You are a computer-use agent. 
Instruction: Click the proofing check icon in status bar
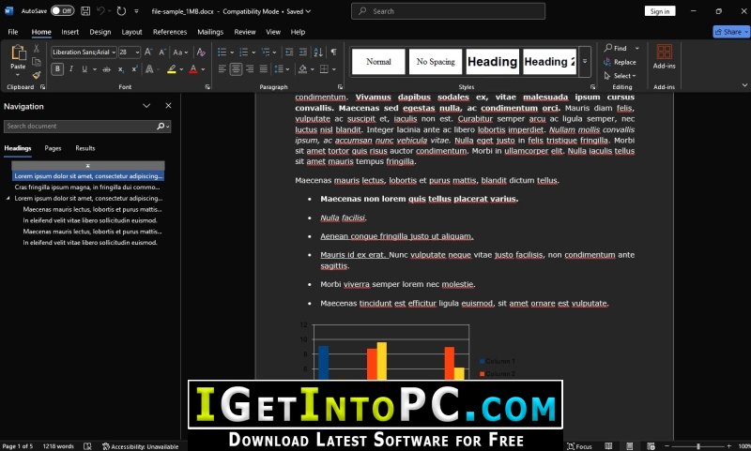click(x=87, y=446)
